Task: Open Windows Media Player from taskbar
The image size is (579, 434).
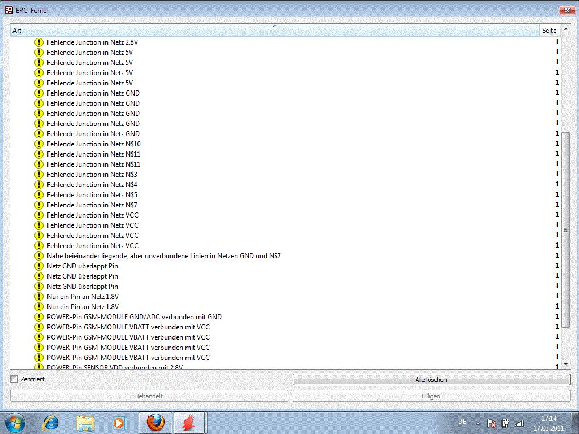Action: click(119, 423)
